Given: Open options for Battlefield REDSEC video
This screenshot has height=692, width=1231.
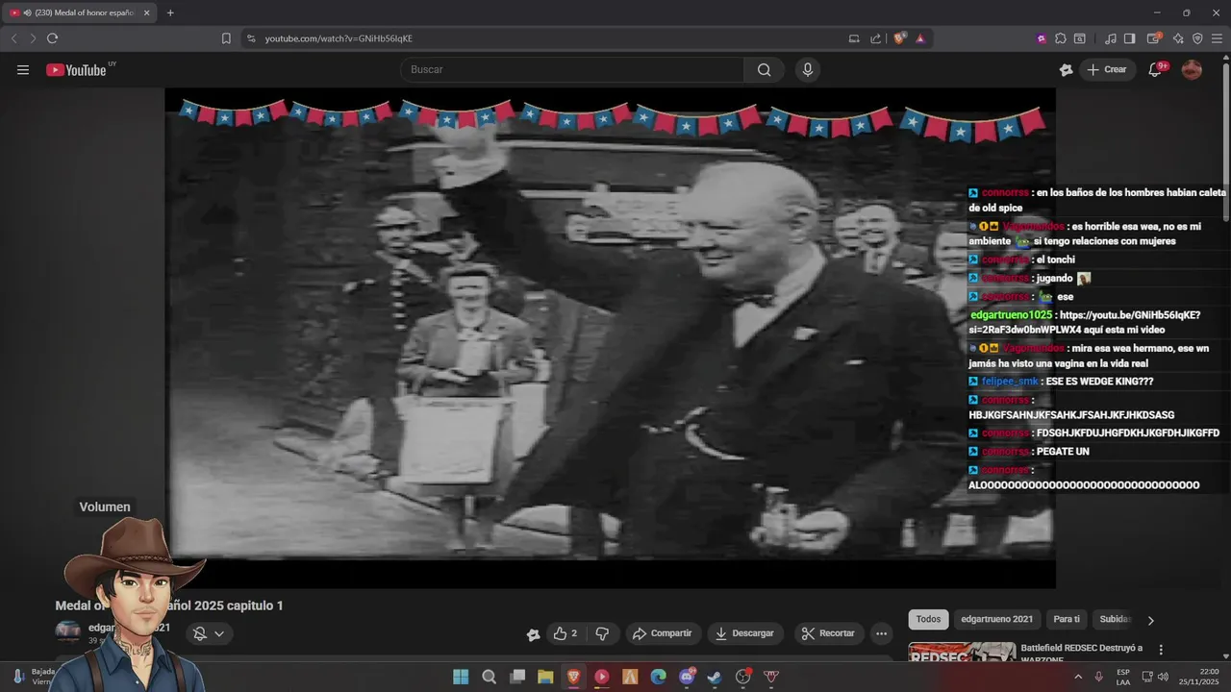Looking at the screenshot, I should (x=1161, y=650).
